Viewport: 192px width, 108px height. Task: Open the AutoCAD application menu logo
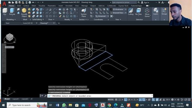point(4,4)
